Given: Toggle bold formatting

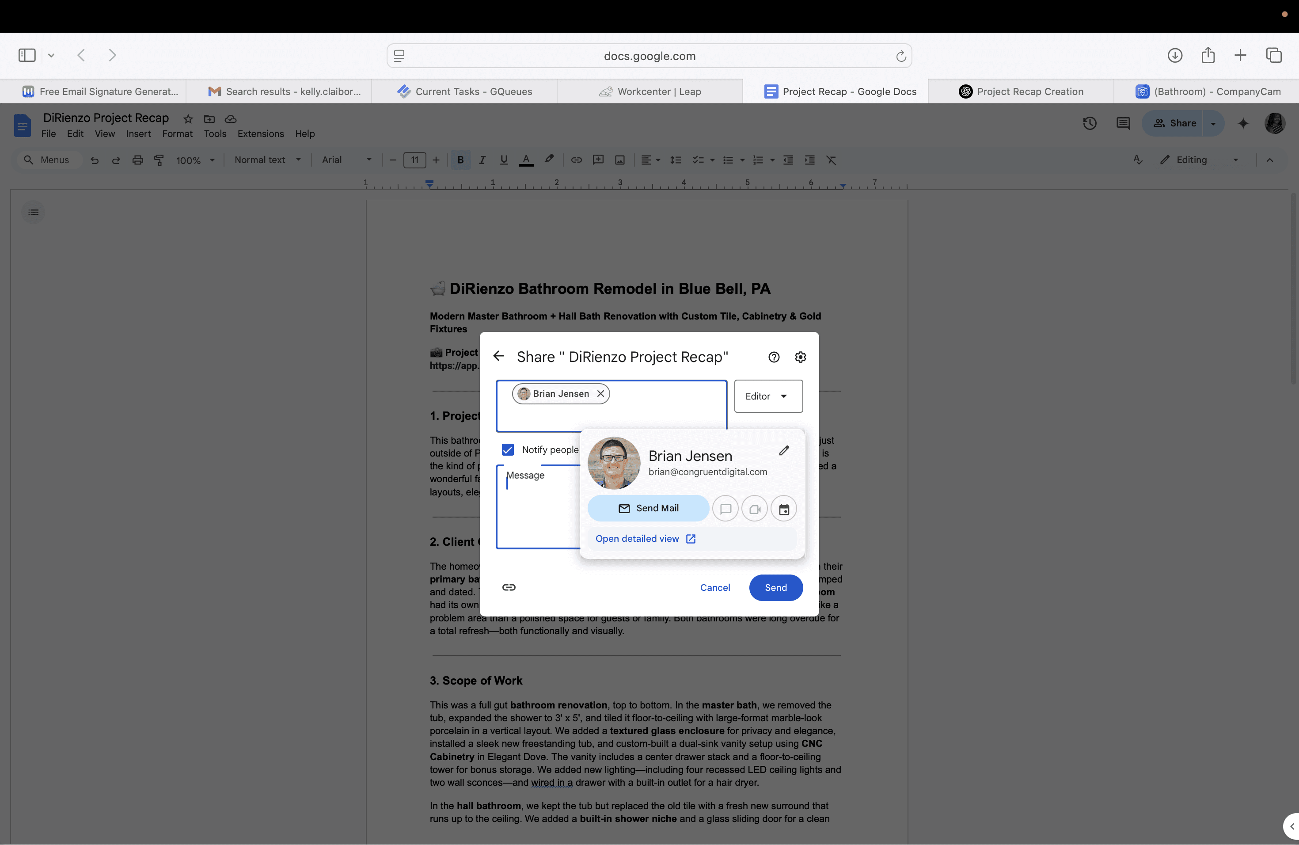Looking at the screenshot, I should [x=460, y=160].
